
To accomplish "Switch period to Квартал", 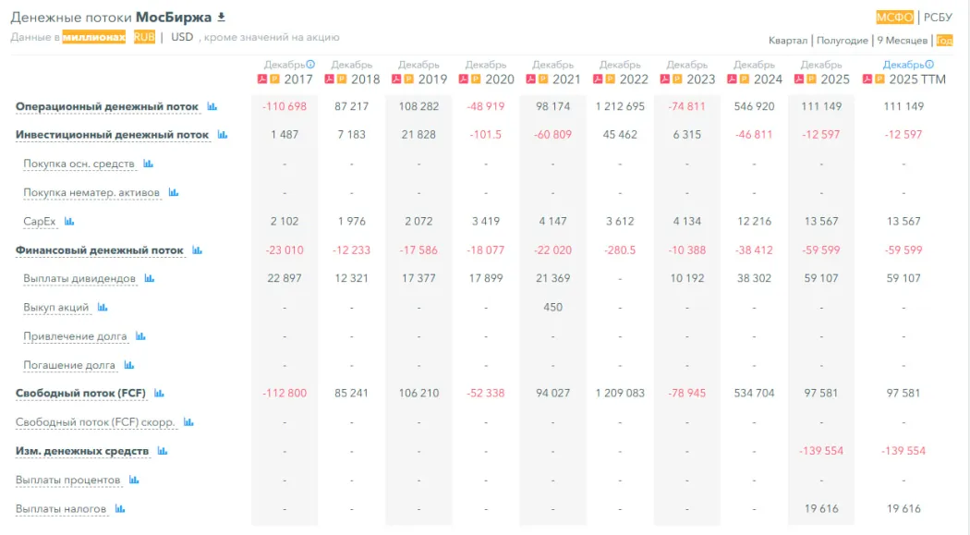I will (788, 41).
